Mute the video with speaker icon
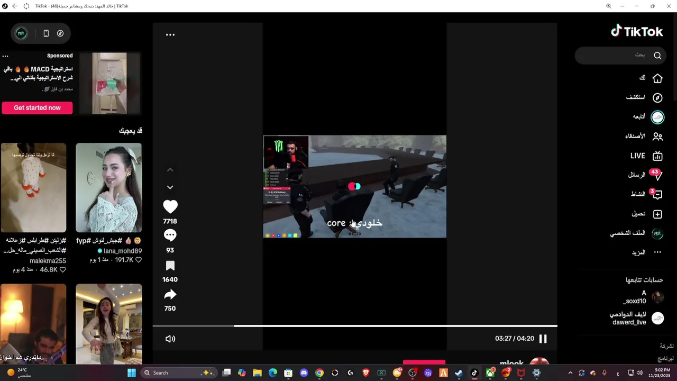 coord(170,339)
